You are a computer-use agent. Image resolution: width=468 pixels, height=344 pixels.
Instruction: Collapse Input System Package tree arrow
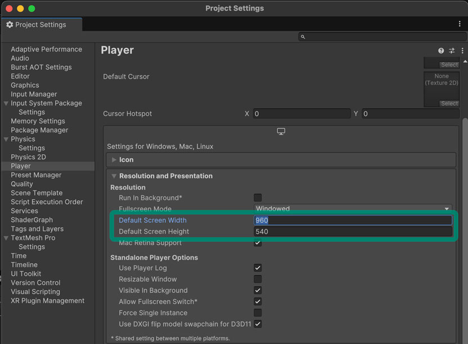[x=6, y=103]
